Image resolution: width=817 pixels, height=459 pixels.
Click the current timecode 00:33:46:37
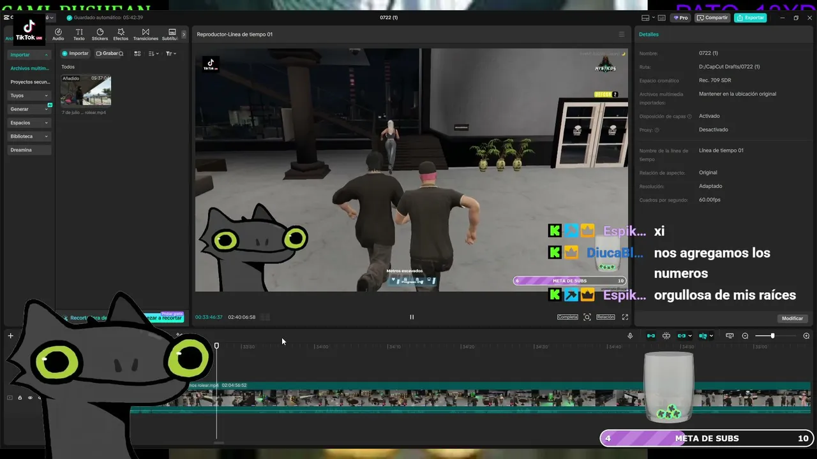pyautogui.click(x=209, y=317)
